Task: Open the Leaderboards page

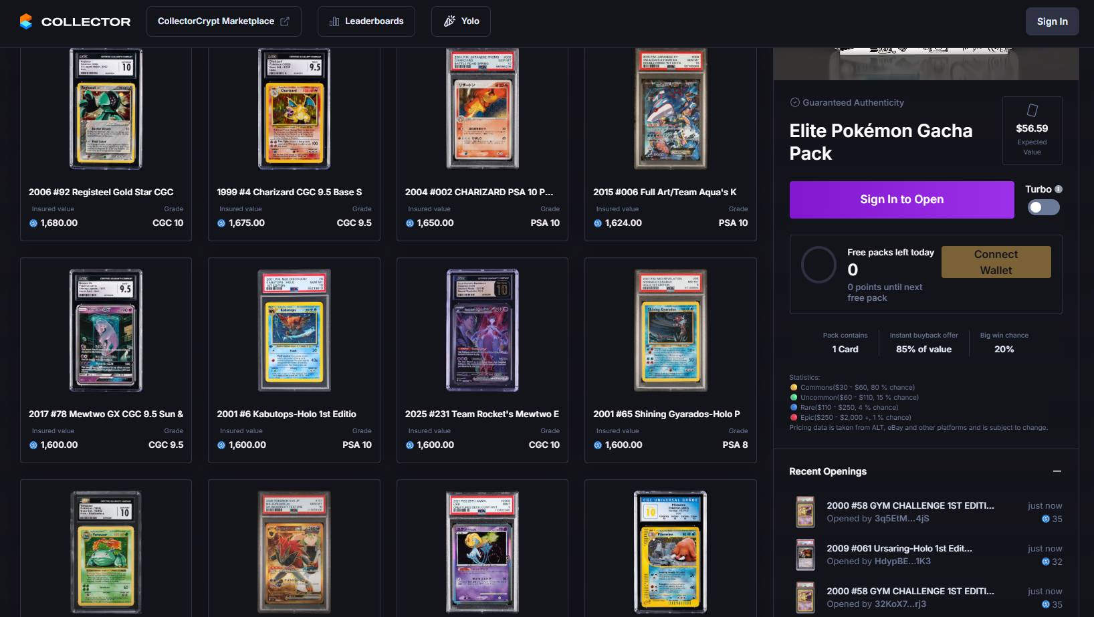Action: click(x=366, y=21)
